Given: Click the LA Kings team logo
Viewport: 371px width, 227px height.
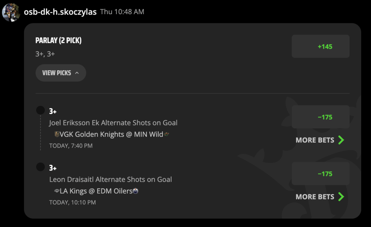Looking at the screenshot, I should (x=57, y=191).
